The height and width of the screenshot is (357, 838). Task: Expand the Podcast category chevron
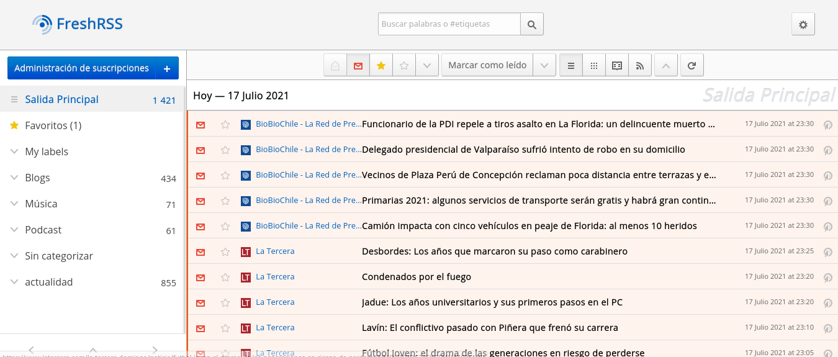coord(14,230)
